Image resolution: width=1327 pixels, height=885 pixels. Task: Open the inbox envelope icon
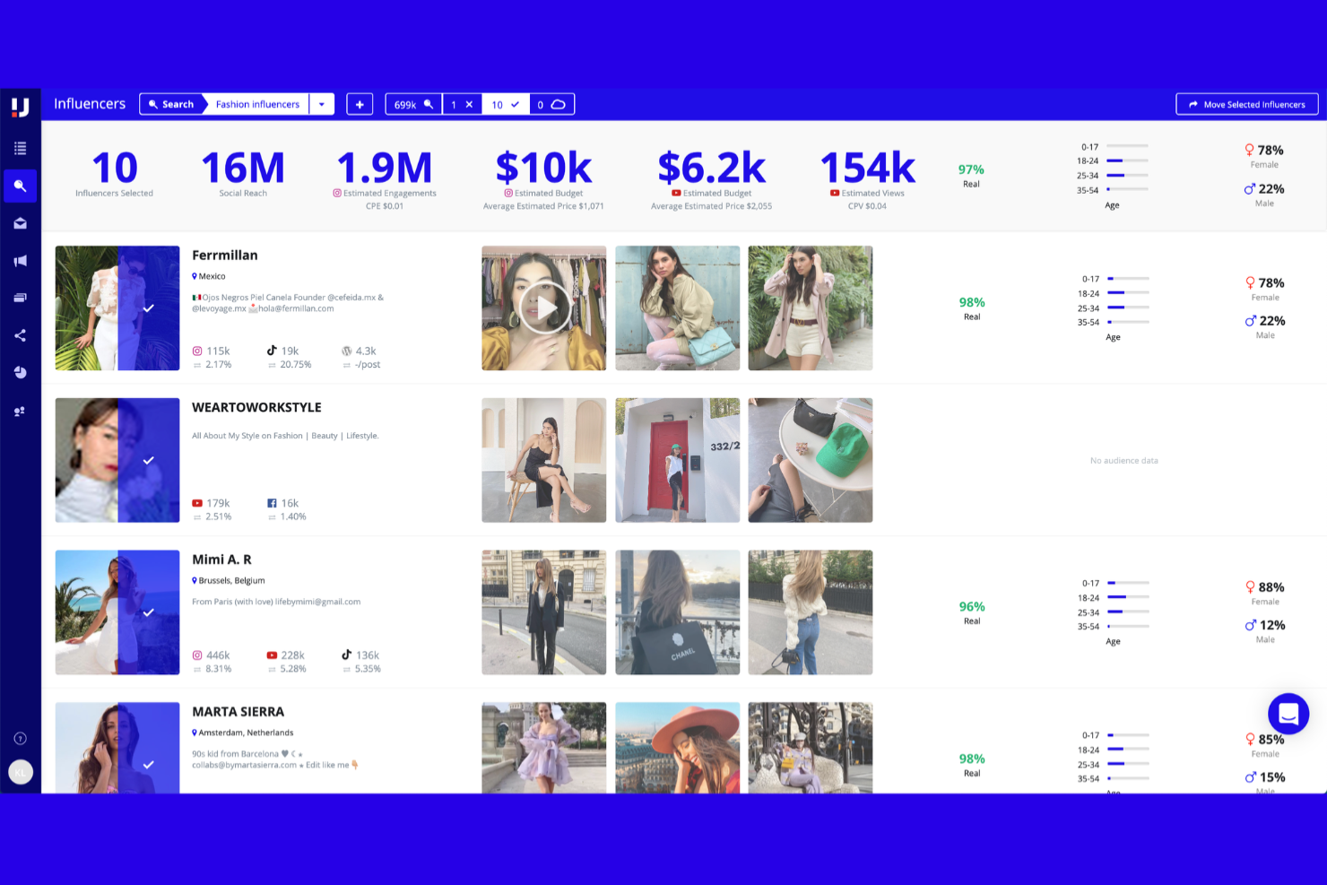point(21,222)
